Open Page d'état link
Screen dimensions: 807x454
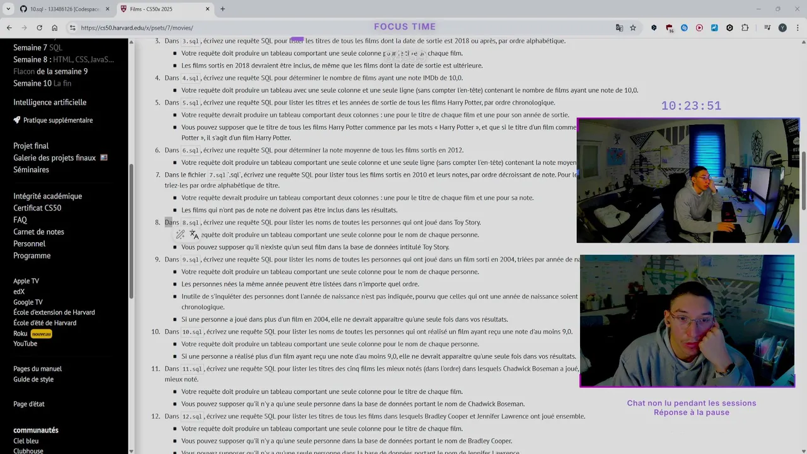tap(29, 404)
